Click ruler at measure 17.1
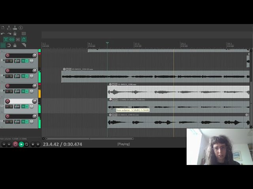The width and height of the screenshot is (253, 189). (137, 44)
